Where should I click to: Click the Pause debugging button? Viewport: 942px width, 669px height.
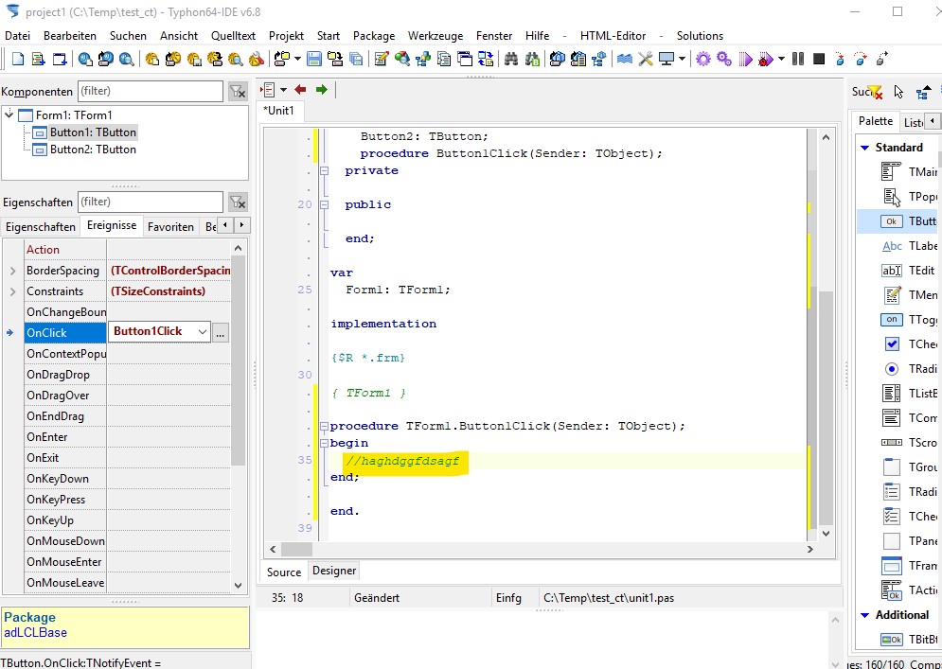(x=798, y=60)
